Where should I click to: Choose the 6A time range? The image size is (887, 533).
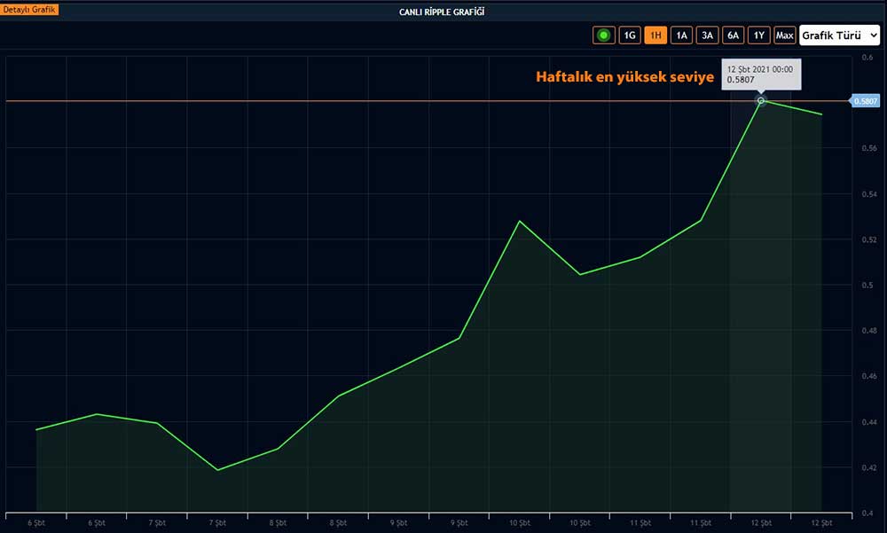734,35
